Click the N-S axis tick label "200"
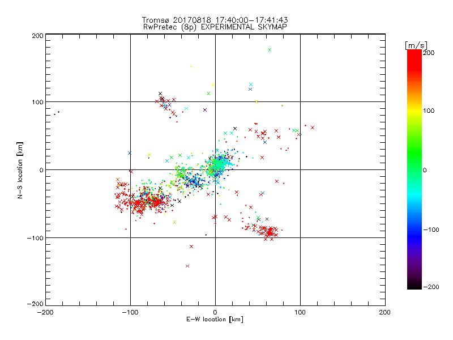 tap(38, 36)
